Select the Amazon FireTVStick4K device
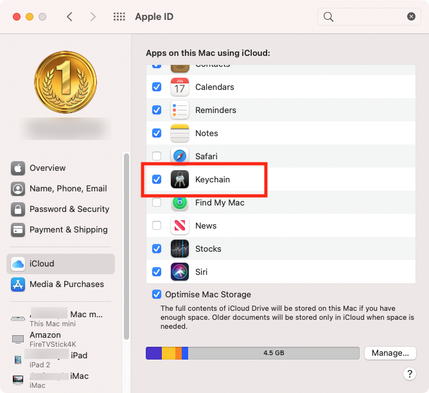 62,339
